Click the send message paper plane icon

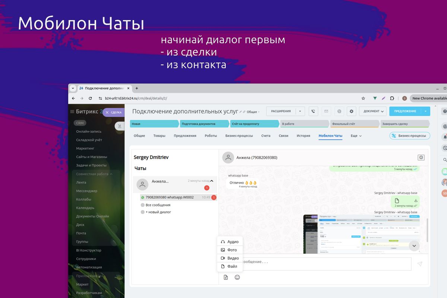tap(420, 264)
